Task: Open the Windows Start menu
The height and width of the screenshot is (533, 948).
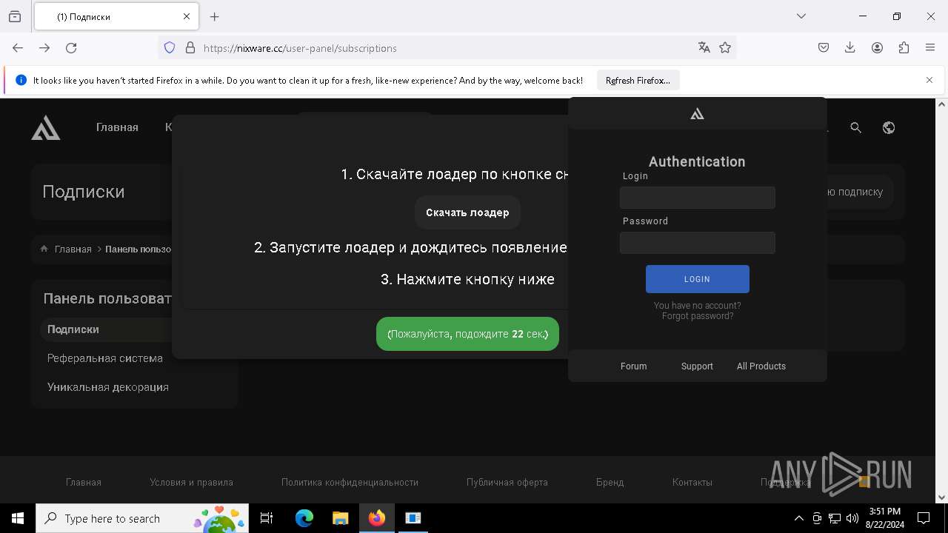Action: point(18,518)
